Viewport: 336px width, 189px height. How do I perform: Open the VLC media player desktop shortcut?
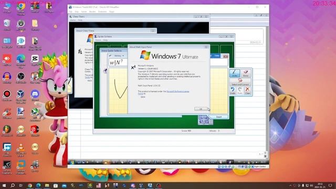21,150
